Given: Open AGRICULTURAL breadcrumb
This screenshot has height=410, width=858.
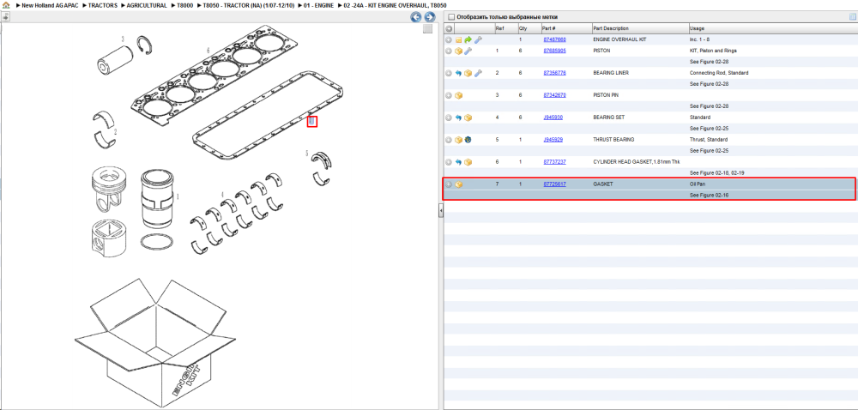Looking at the screenshot, I should click(x=147, y=5).
